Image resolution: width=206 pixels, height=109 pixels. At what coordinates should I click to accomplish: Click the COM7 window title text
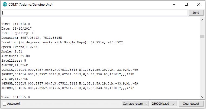pos(30,5)
